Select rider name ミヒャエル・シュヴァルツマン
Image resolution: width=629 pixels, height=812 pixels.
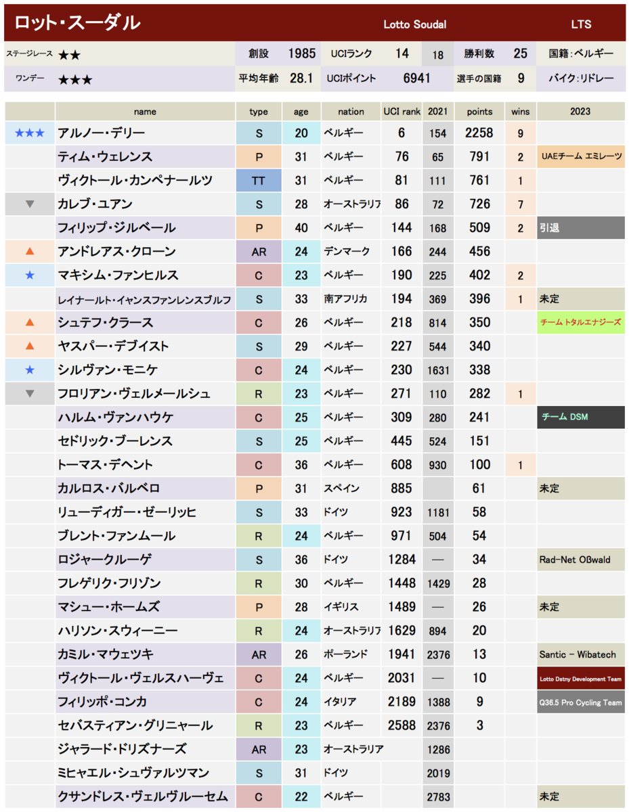(133, 773)
